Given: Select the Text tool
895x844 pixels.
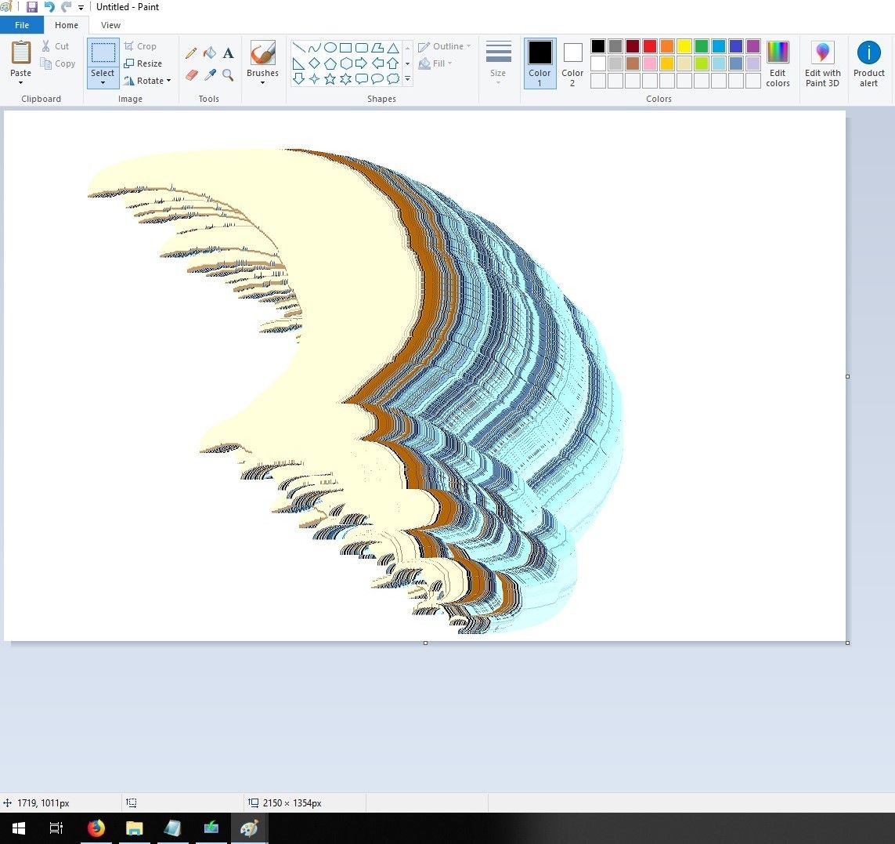Looking at the screenshot, I should [x=228, y=53].
